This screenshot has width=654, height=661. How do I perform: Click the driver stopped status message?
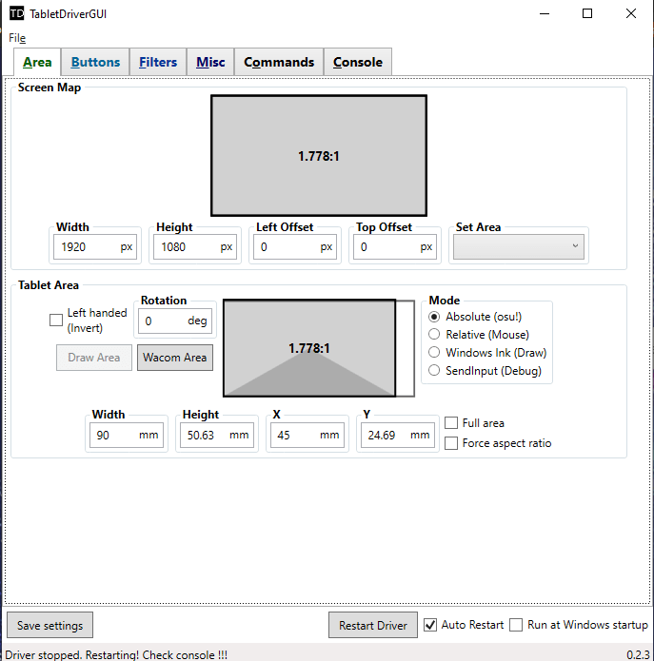click(x=116, y=654)
